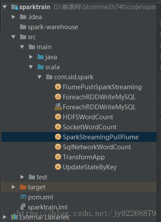161x222 pixels.
Task: Click the SocketWordCount object icon
Action: pyautogui.click(x=58, y=127)
